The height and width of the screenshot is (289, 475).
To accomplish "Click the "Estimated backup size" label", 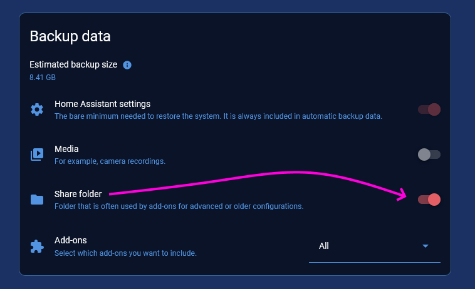I will [73, 65].
